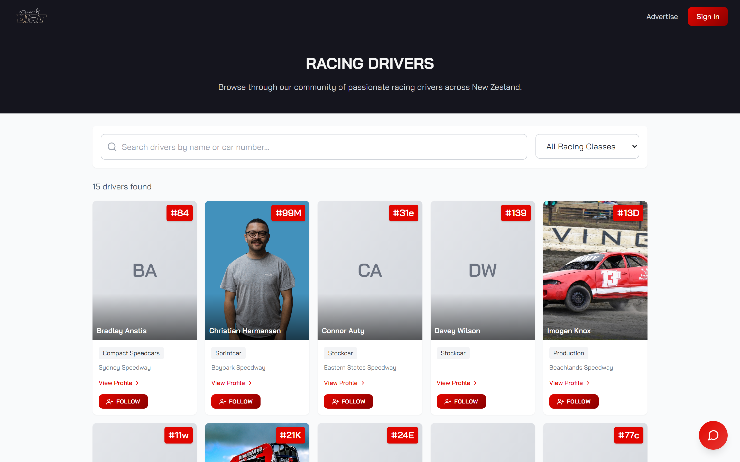Image resolution: width=740 pixels, height=462 pixels.
Task: Open the chat bubble widget
Action: tap(713, 435)
